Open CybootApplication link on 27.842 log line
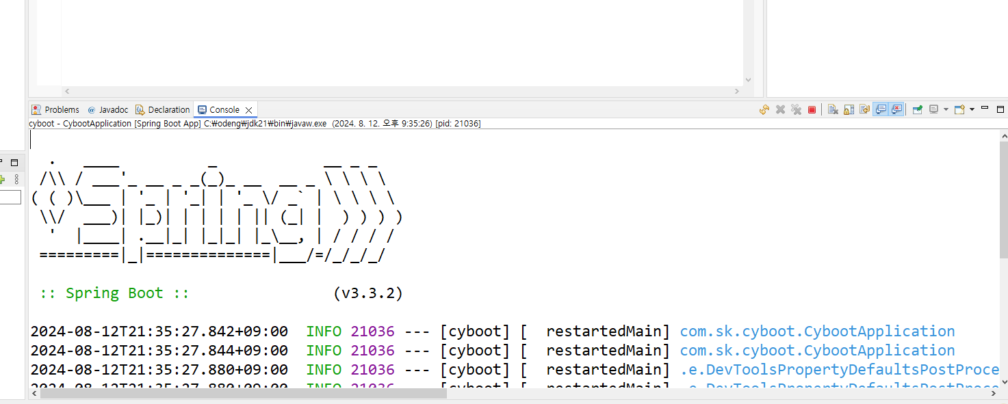 pyautogui.click(x=817, y=332)
